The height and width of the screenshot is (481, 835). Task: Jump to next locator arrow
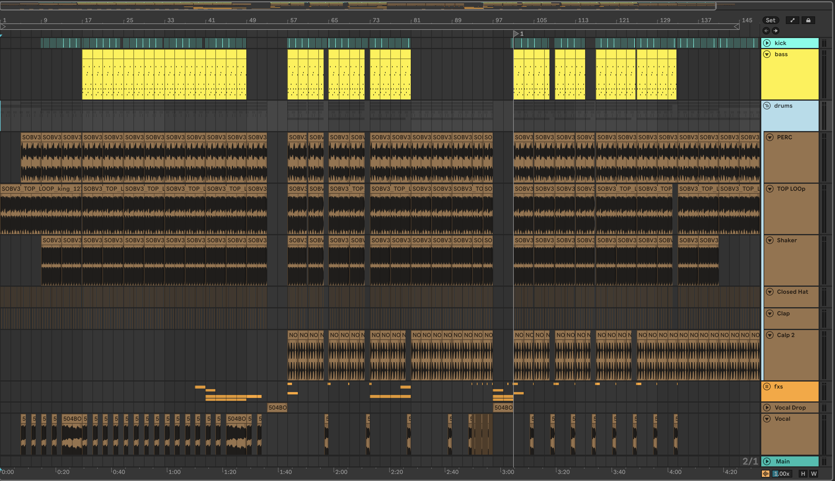[x=776, y=31]
